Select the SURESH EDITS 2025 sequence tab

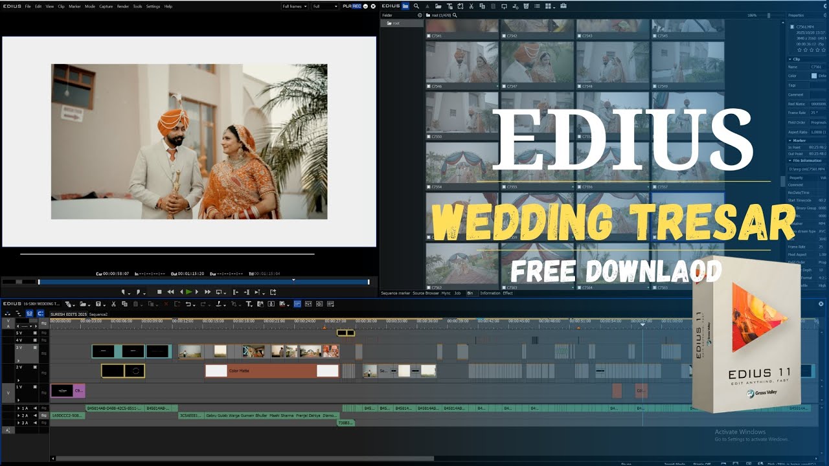click(68, 314)
